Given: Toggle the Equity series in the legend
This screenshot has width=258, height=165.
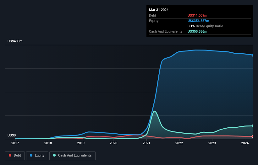Looking at the screenshot, I should [x=37, y=156].
